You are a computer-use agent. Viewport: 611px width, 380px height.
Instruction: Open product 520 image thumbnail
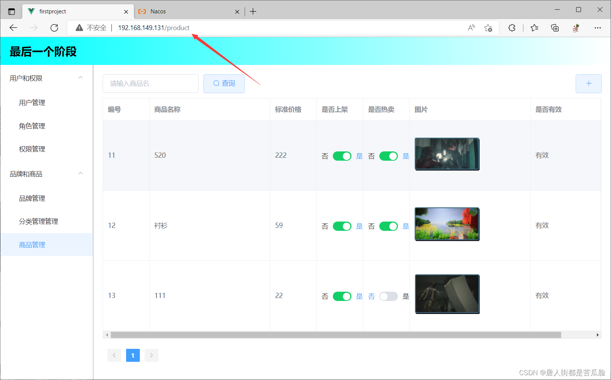tap(447, 154)
